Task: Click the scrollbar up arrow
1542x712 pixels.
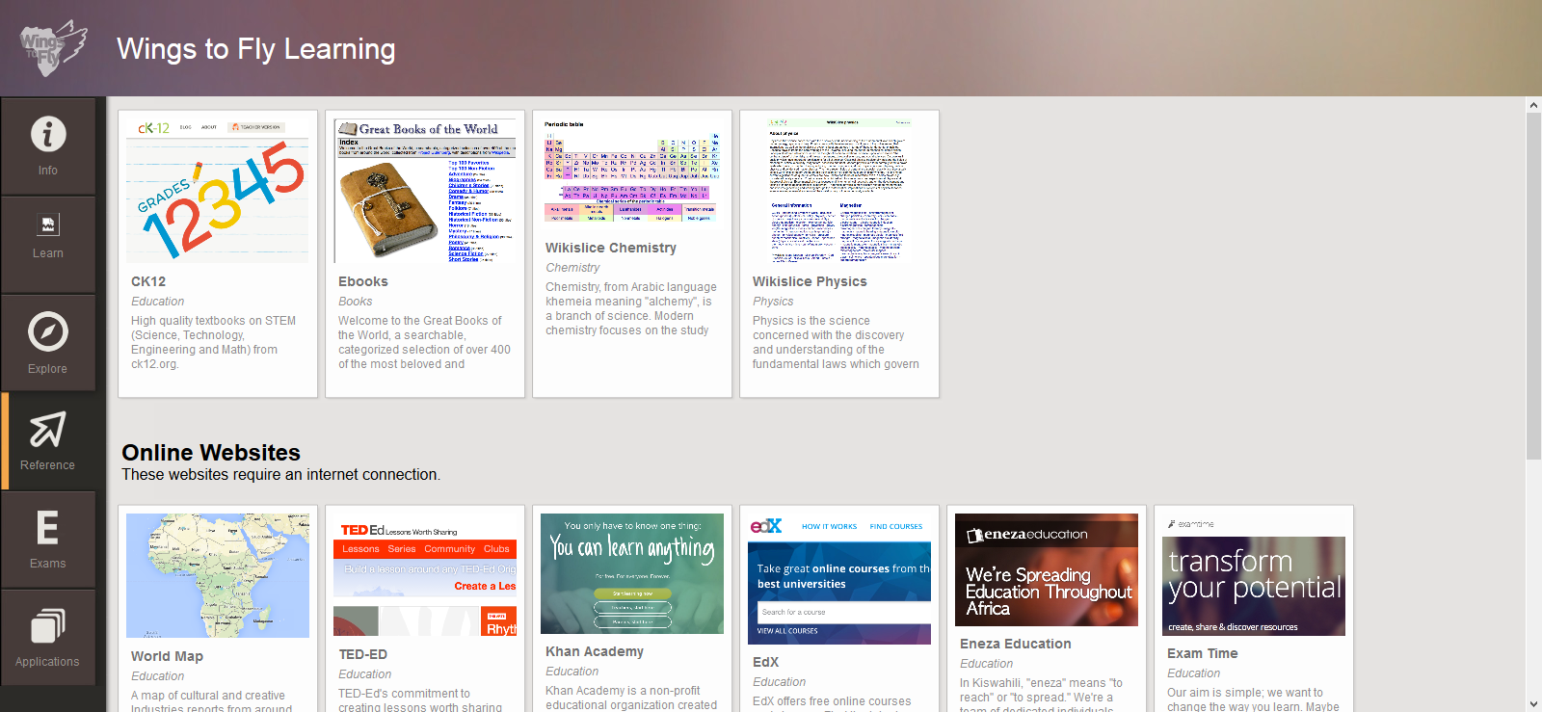Action: click(1533, 104)
